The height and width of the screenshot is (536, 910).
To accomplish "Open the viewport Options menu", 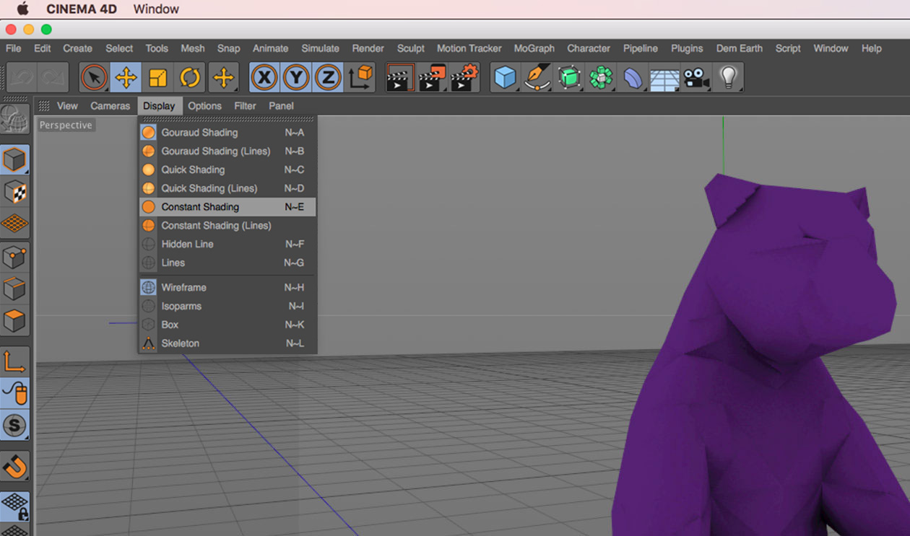I will [205, 105].
